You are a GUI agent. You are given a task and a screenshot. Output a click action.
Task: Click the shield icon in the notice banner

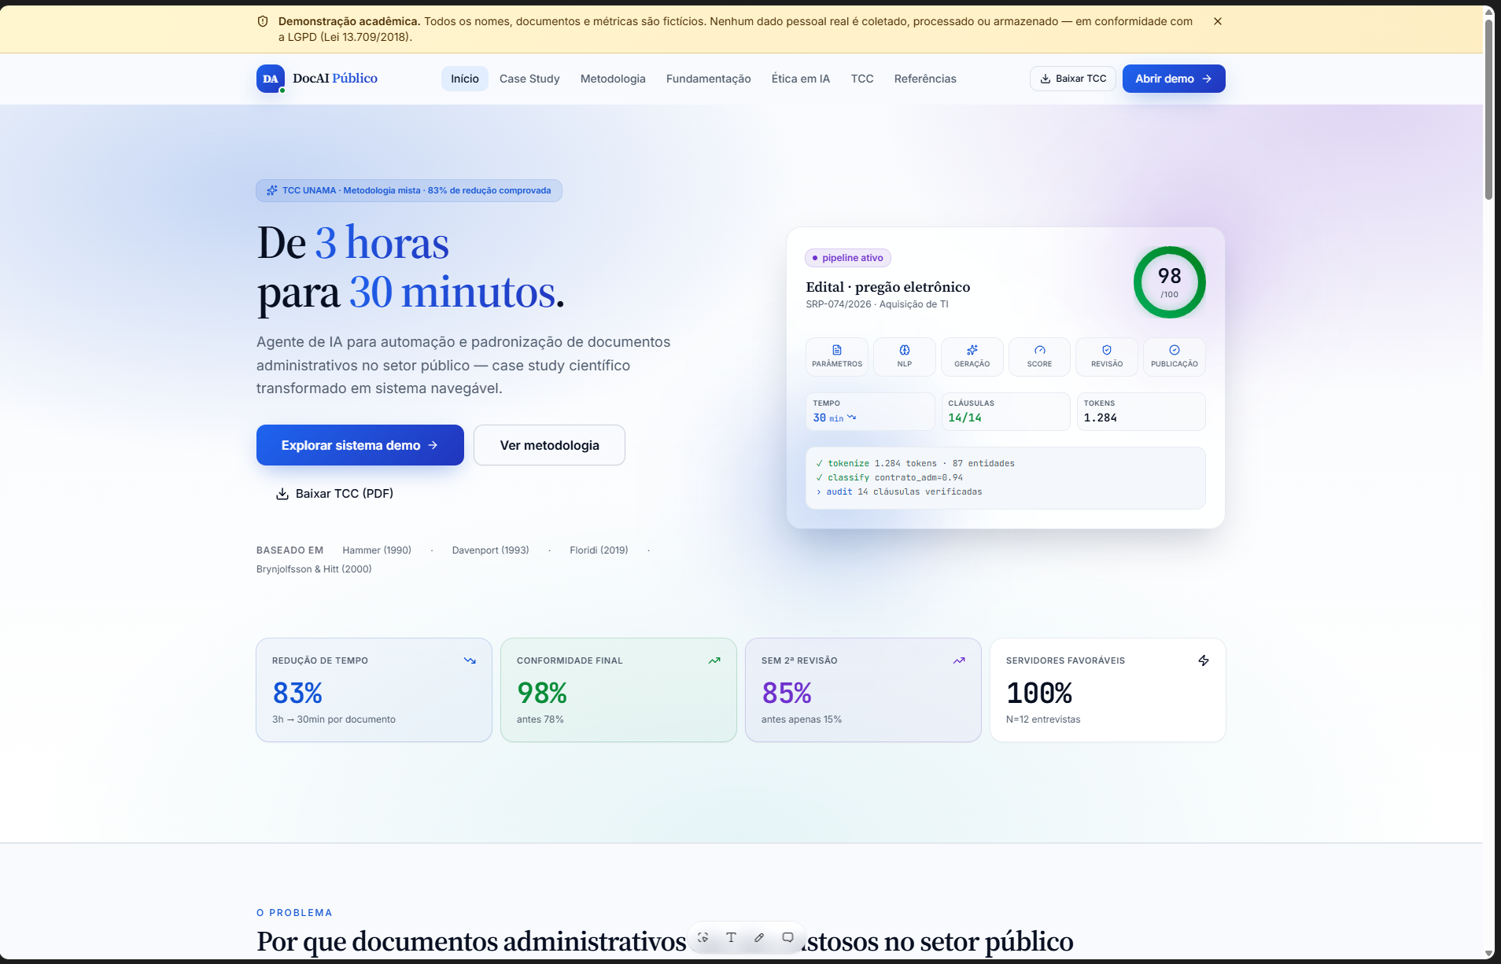263,21
